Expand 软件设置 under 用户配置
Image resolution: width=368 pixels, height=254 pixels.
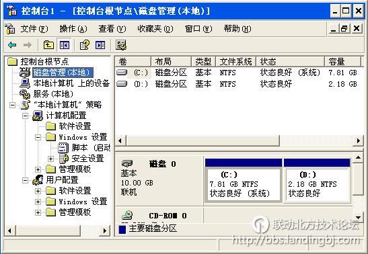coord(38,191)
